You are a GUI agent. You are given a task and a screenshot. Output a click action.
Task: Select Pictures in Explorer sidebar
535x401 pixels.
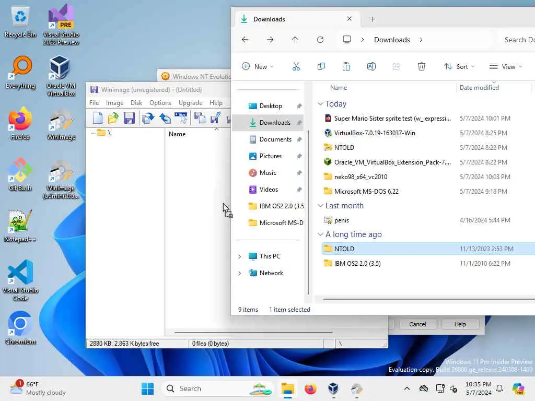tap(268, 156)
